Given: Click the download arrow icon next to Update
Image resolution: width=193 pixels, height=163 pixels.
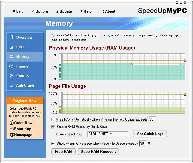Looking at the screenshot, I should [57, 11].
